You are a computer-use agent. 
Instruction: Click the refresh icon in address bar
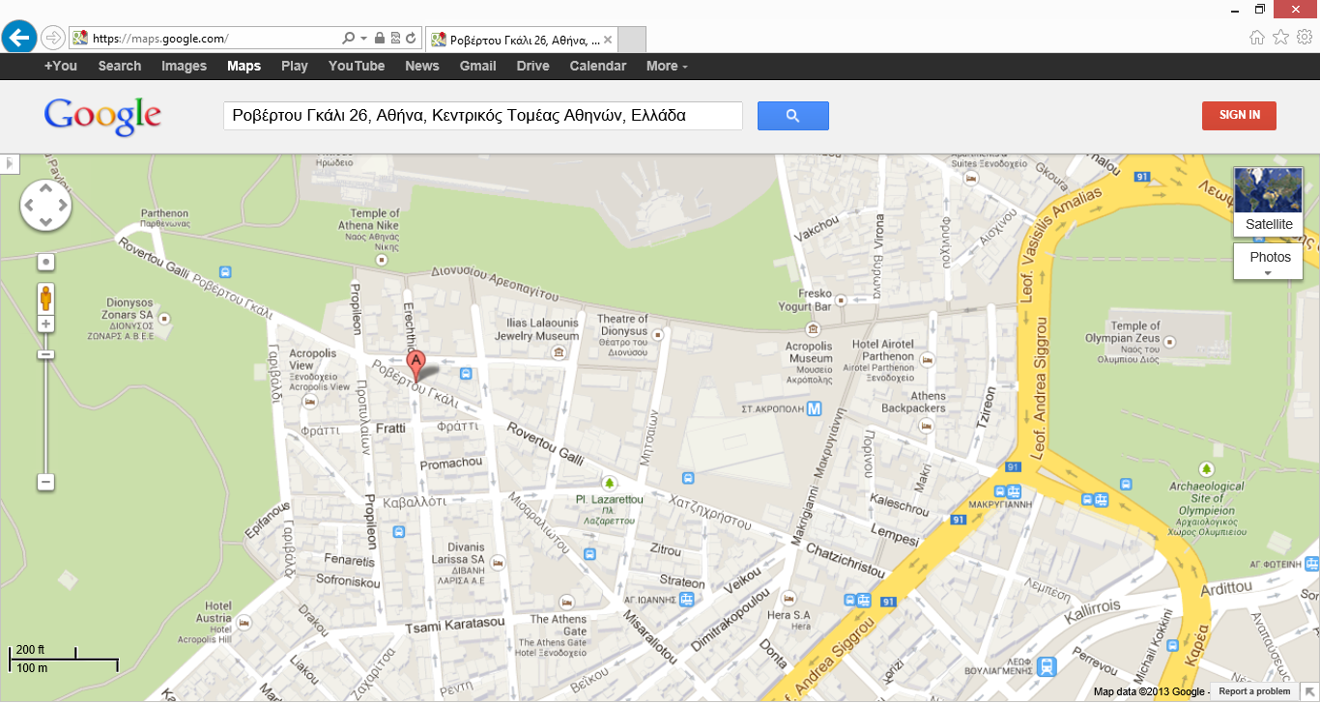411,39
